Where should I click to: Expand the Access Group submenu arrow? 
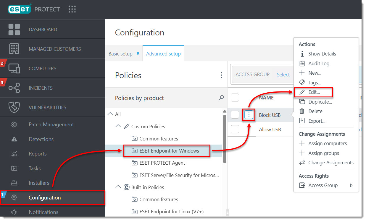pyautogui.click(x=351, y=185)
